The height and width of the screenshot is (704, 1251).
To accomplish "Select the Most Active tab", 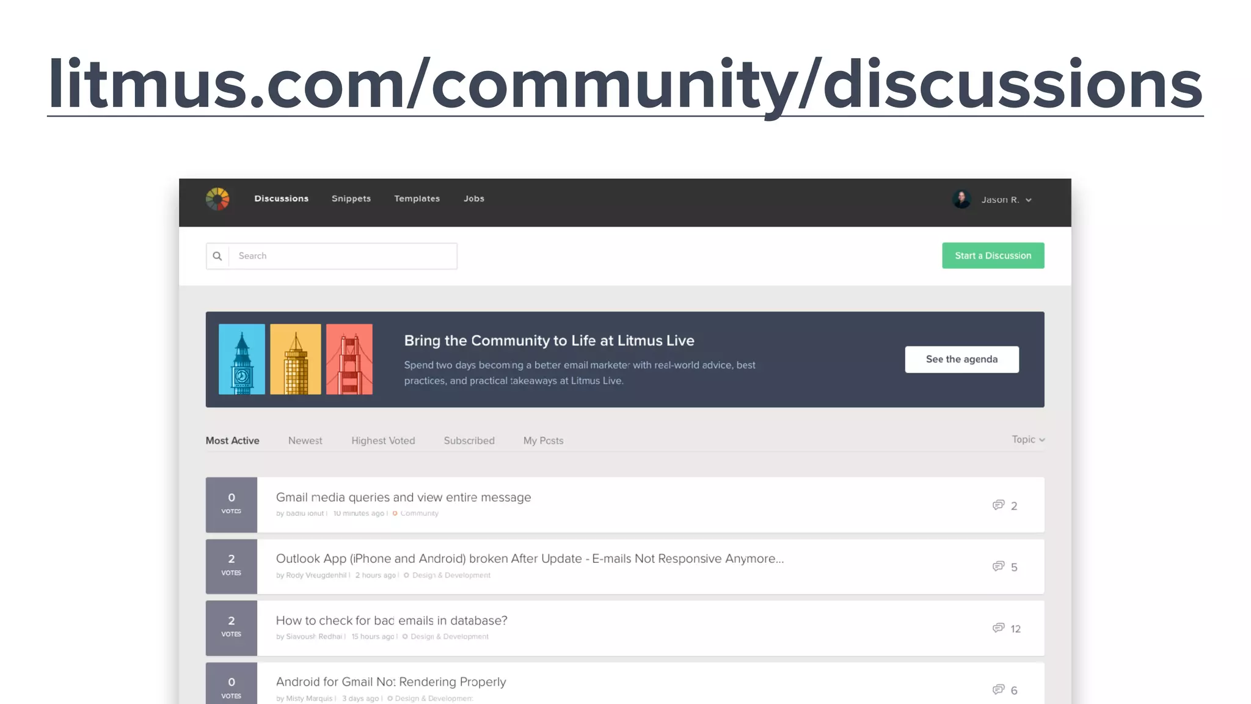I will pos(232,441).
